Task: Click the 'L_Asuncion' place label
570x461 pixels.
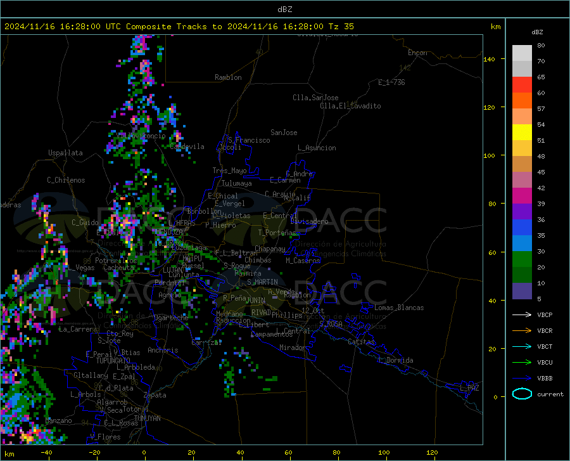Action: [317, 148]
